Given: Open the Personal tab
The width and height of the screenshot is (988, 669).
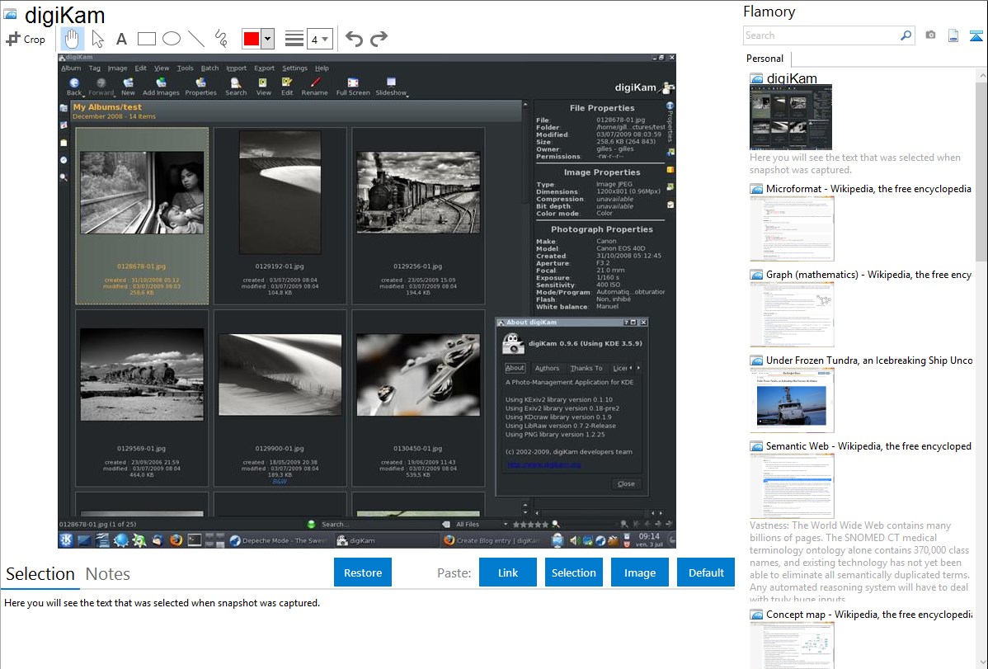Looking at the screenshot, I should point(765,59).
